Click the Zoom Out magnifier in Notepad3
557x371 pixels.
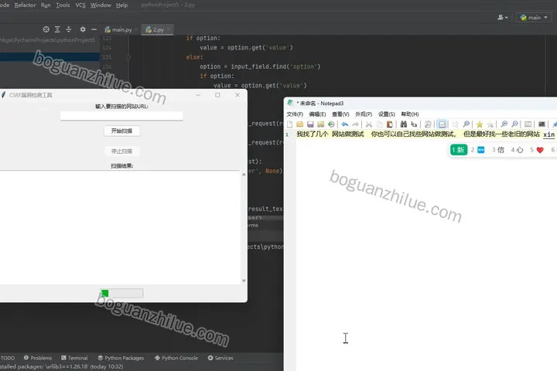514,124
